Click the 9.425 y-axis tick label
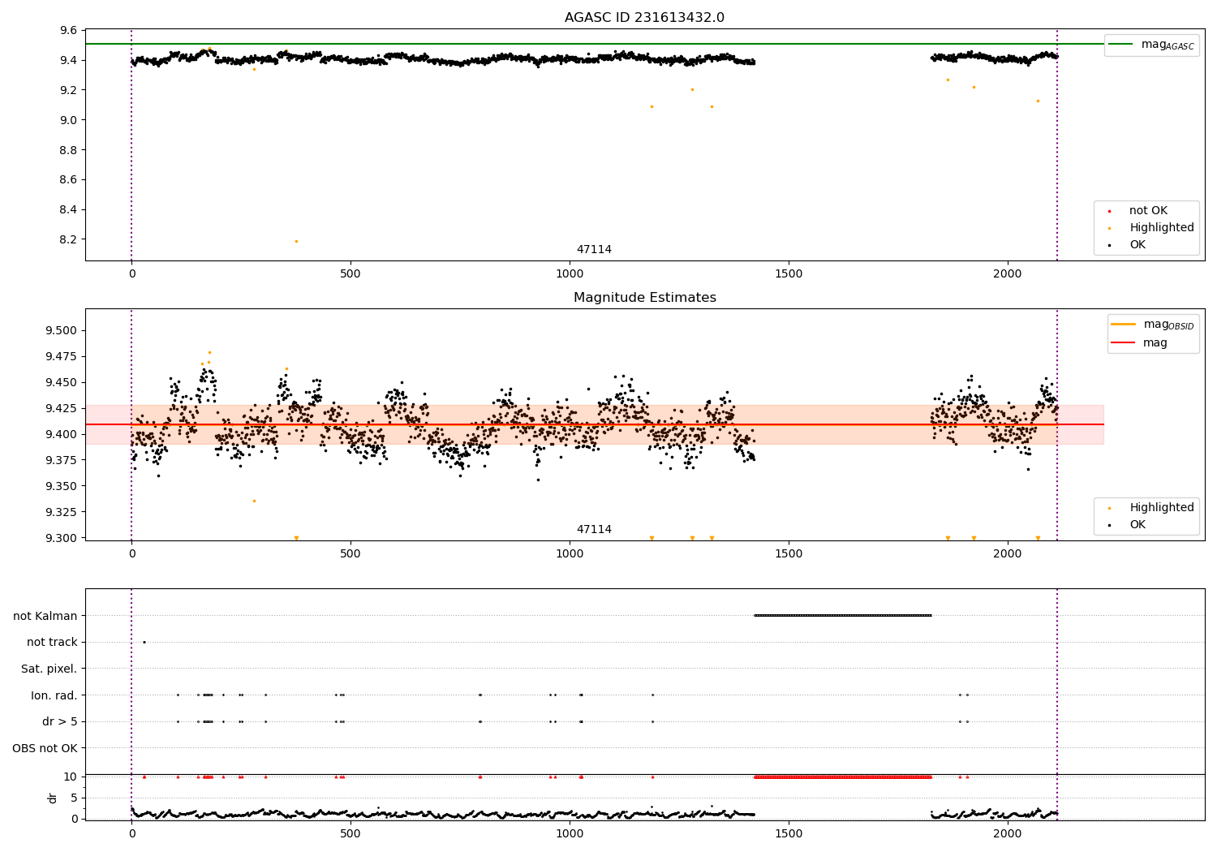The width and height of the screenshot is (1217, 852). pyautogui.click(x=62, y=409)
